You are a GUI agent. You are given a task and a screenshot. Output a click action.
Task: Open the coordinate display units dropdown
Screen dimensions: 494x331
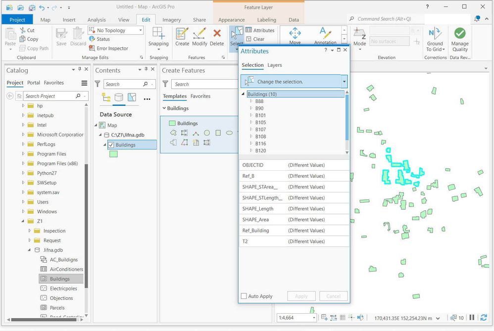click(x=438, y=318)
